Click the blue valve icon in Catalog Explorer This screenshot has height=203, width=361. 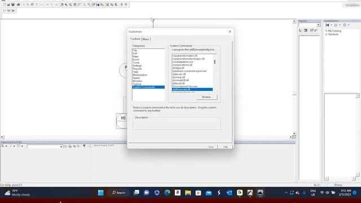(327, 25)
